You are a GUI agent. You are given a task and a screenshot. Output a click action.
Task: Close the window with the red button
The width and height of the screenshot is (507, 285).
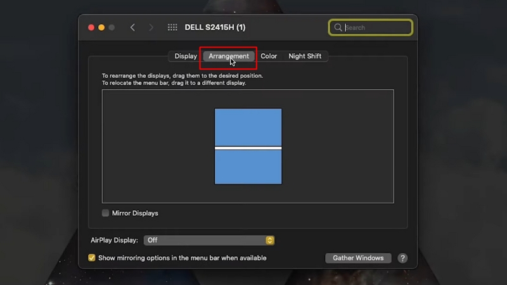click(91, 27)
